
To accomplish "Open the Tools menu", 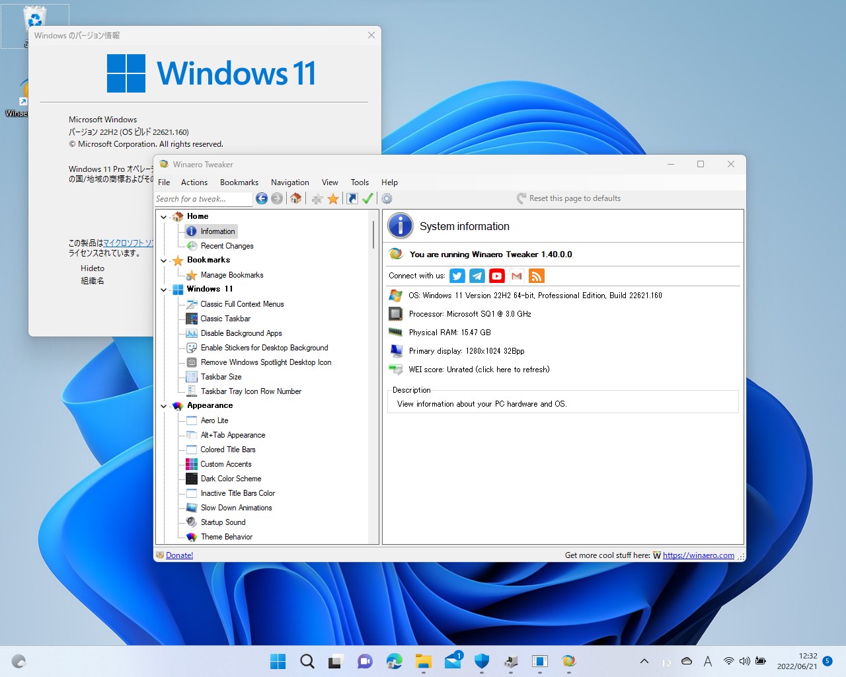I will coord(360,182).
